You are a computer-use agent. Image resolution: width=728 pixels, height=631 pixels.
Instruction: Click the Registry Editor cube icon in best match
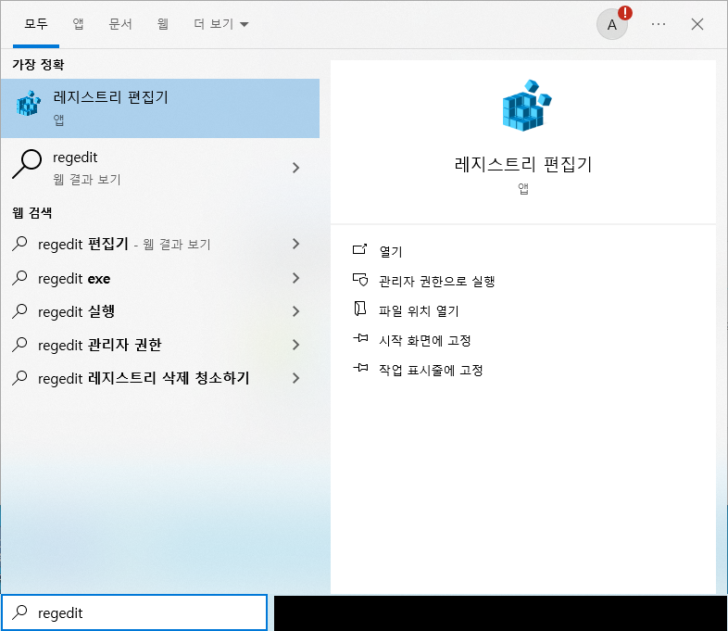click(29, 103)
